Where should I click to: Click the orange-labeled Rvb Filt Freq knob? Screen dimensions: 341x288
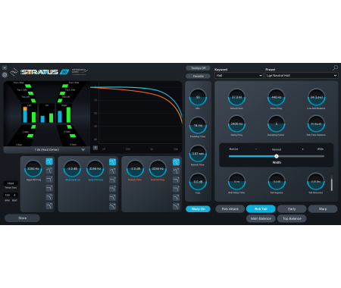pos(158,168)
